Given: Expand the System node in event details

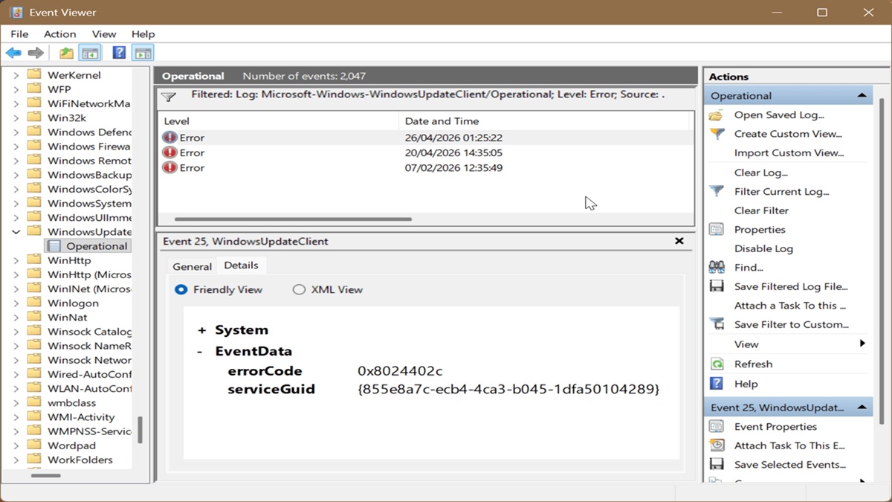Looking at the screenshot, I should point(201,330).
